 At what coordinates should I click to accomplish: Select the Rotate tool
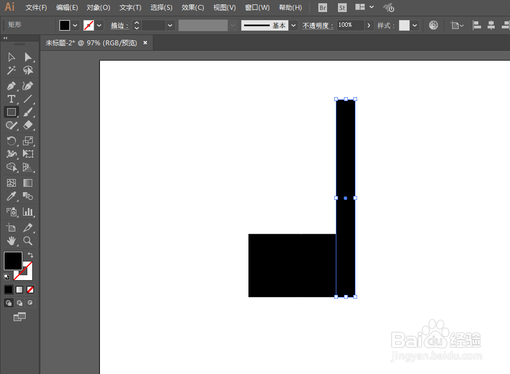click(x=11, y=141)
